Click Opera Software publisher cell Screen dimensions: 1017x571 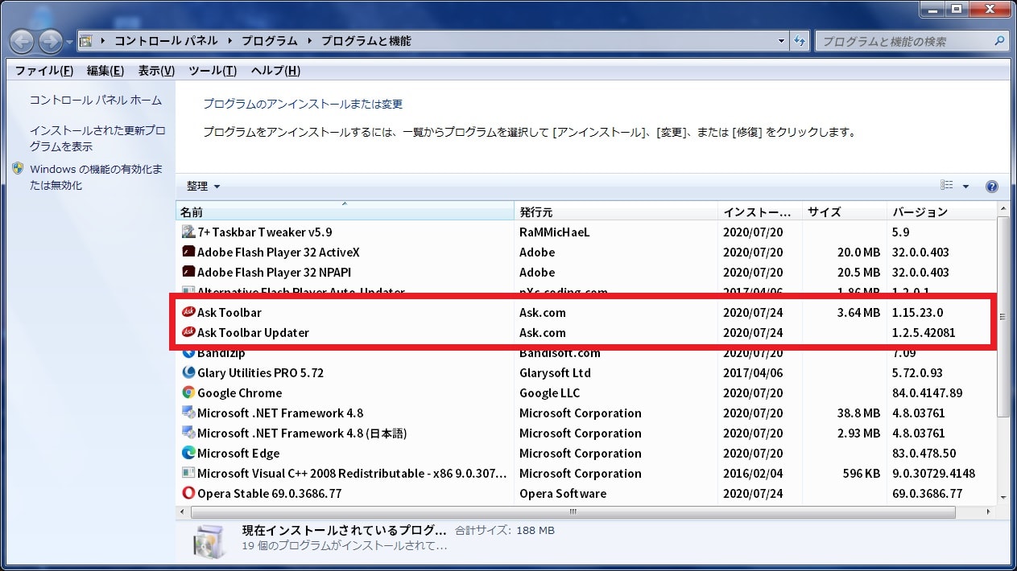[x=562, y=493]
